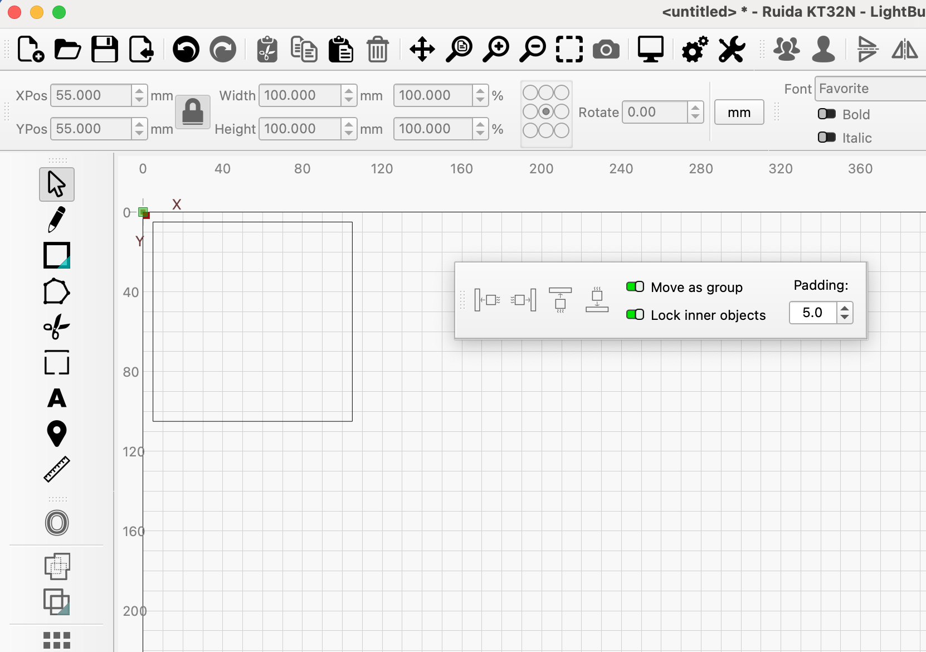Select the Position Laser marker tool

pos(56,434)
